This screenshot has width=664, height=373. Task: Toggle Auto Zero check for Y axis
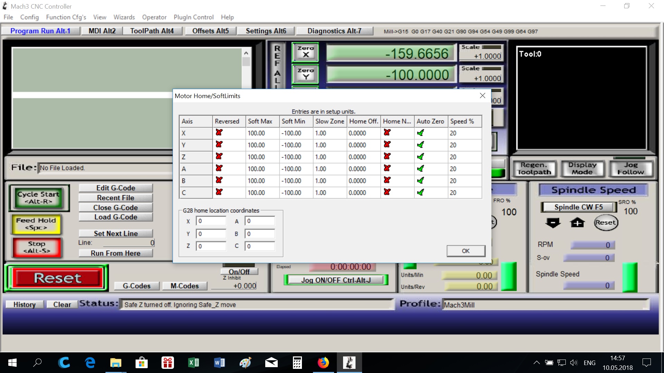click(421, 145)
